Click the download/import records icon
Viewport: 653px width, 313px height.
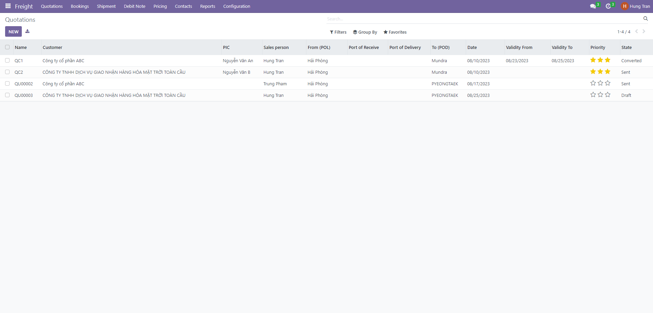pyautogui.click(x=28, y=31)
